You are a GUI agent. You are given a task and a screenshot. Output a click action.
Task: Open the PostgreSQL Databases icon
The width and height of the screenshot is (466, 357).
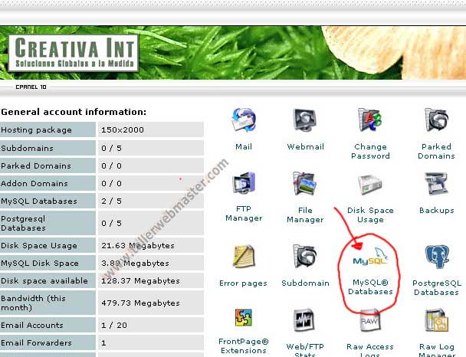(x=436, y=258)
